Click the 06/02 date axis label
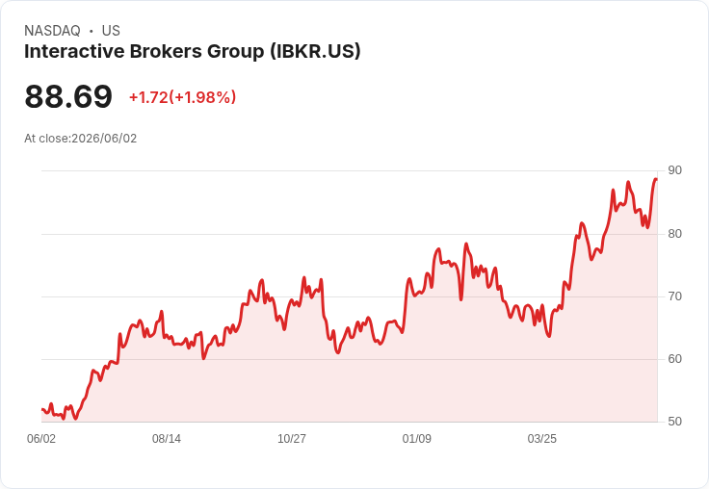Image resolution: width=709 pixels, height=489 pixels. tap(41, 438)
